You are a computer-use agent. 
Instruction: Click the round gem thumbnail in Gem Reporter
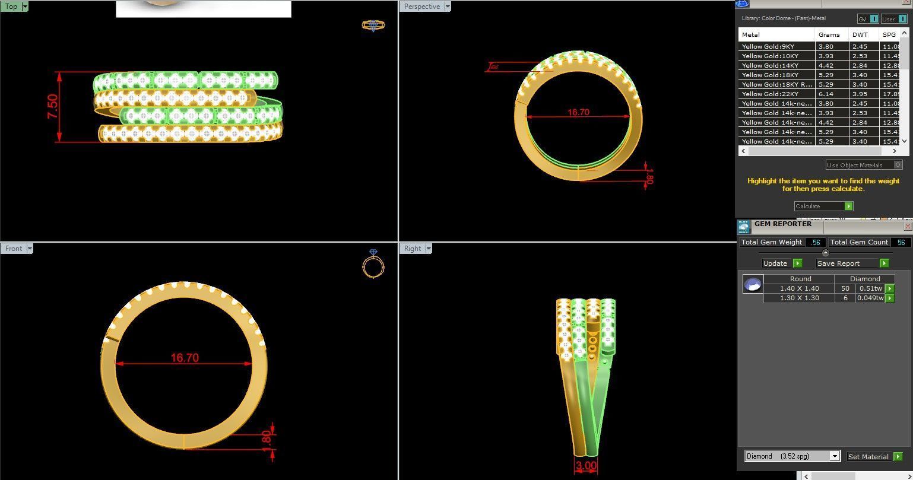[753, 284]
